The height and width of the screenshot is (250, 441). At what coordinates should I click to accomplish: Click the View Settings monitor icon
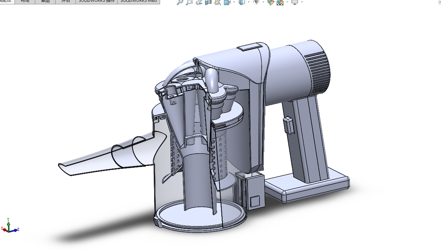pos(295,2)
